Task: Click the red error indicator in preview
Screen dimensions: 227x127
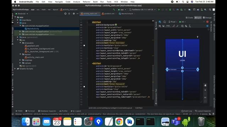Action: click(x=207, y=22)
